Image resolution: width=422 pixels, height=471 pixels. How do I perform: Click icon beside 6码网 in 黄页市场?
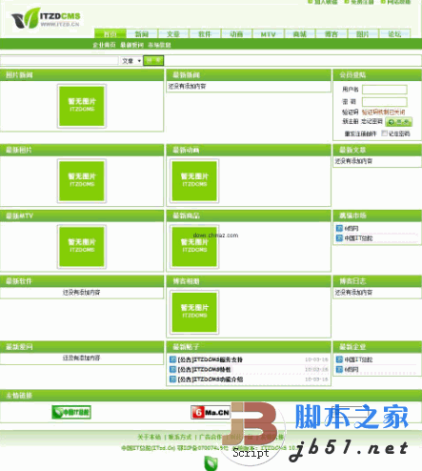(x=339, y=228)
